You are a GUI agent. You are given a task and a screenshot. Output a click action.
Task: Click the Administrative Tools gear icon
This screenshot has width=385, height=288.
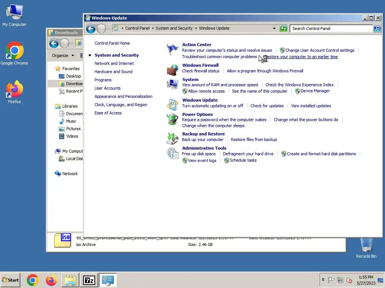(x=172, y=153)
